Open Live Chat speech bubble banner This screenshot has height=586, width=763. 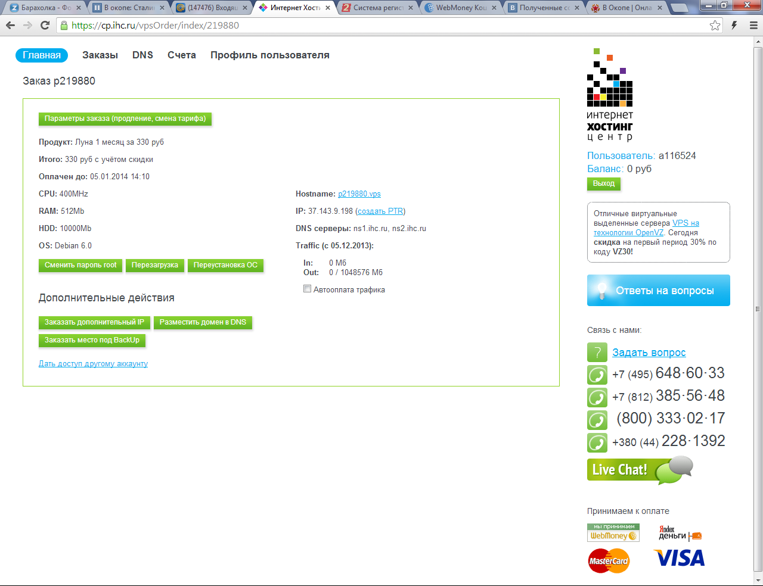tap(640, 470)
